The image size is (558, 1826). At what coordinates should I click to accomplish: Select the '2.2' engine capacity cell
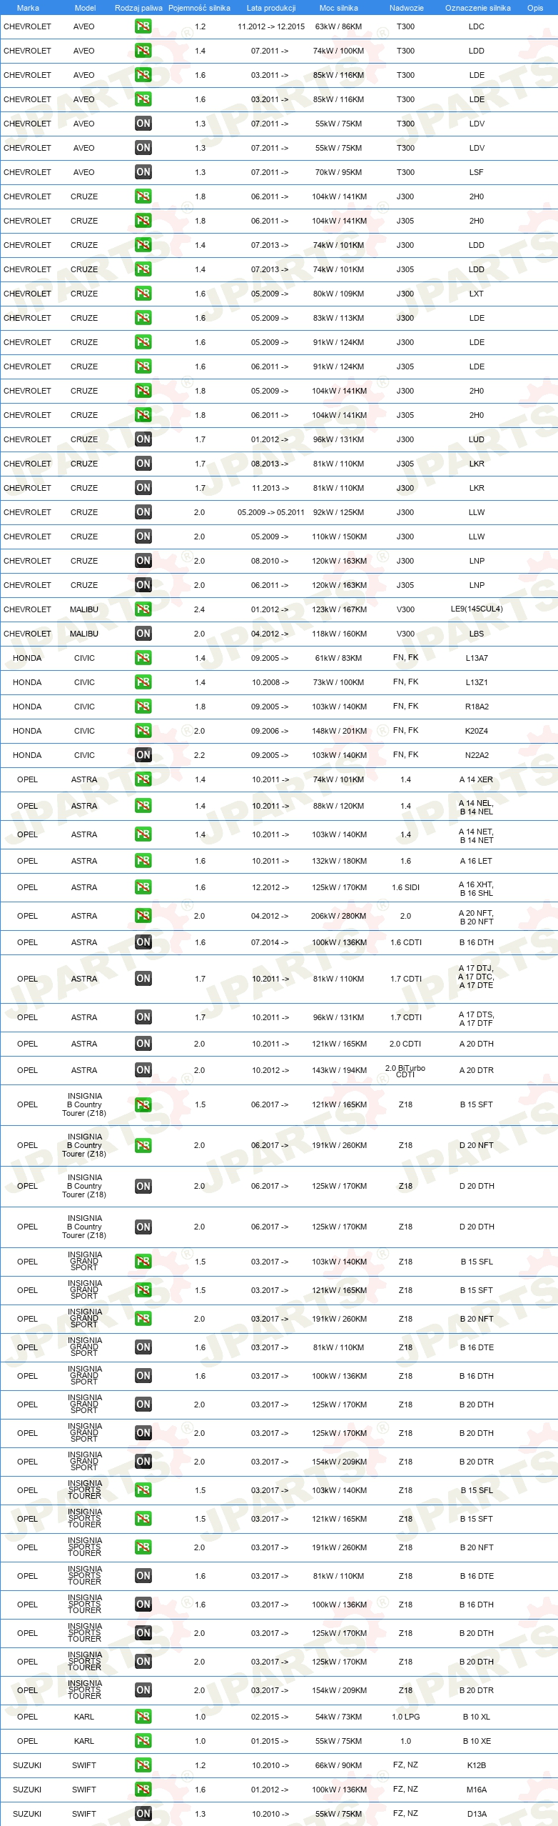point(200,755)
